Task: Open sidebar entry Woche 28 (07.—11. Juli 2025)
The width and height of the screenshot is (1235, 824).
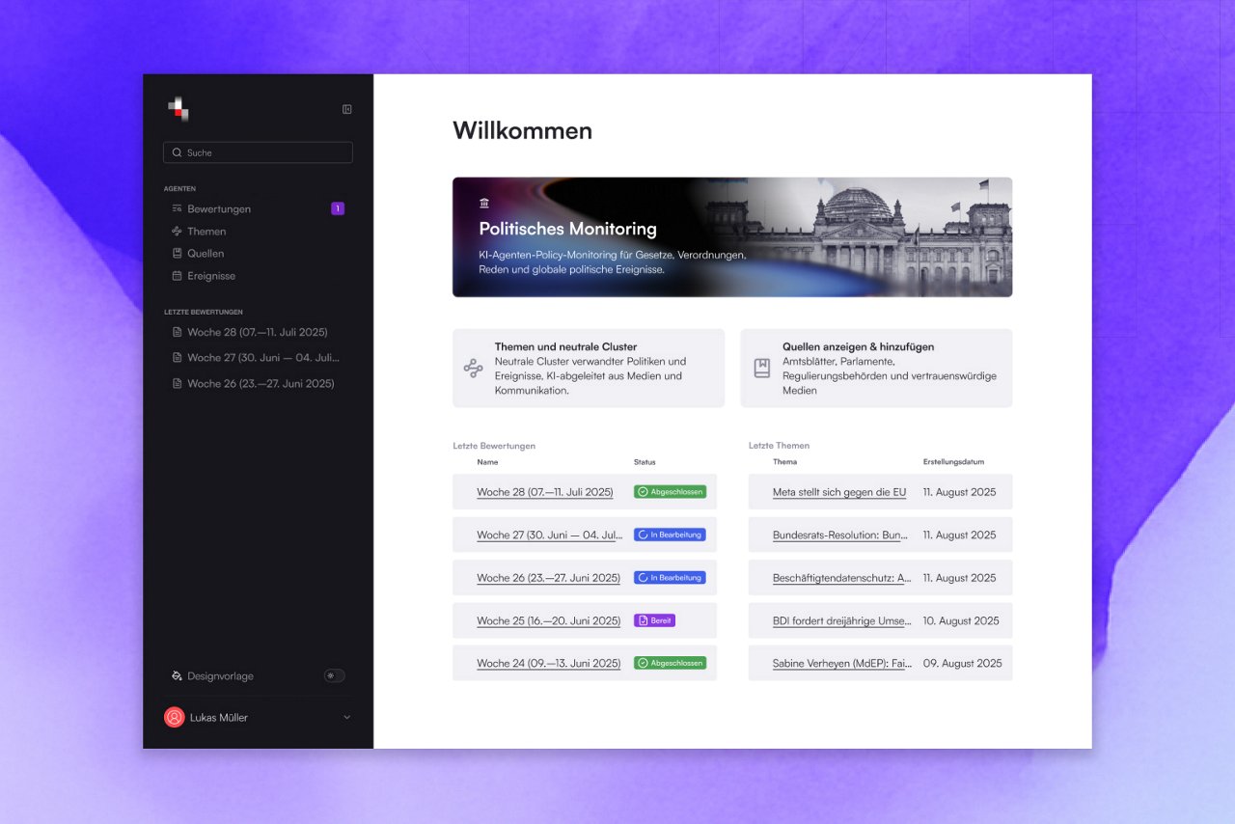Action: [258, 332]
